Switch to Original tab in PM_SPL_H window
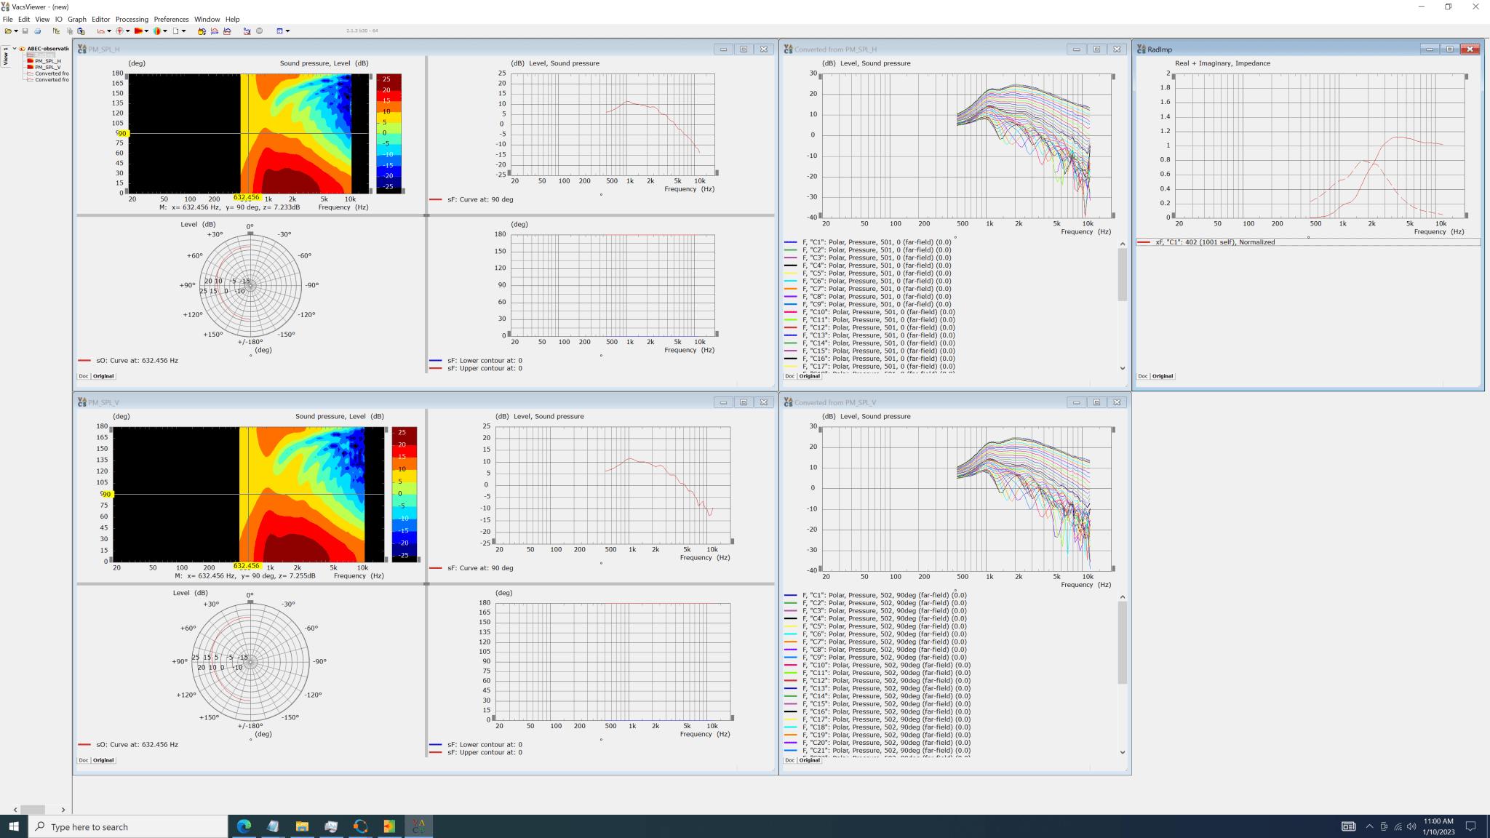Image resolution: width=1490 pixels, height=838 pixels. [x=103, y=376]
